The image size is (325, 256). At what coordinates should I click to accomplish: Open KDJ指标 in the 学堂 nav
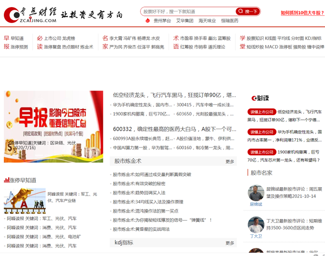point(313,39)
